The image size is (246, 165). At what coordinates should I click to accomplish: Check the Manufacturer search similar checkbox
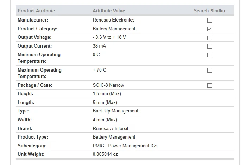point(209,20)
